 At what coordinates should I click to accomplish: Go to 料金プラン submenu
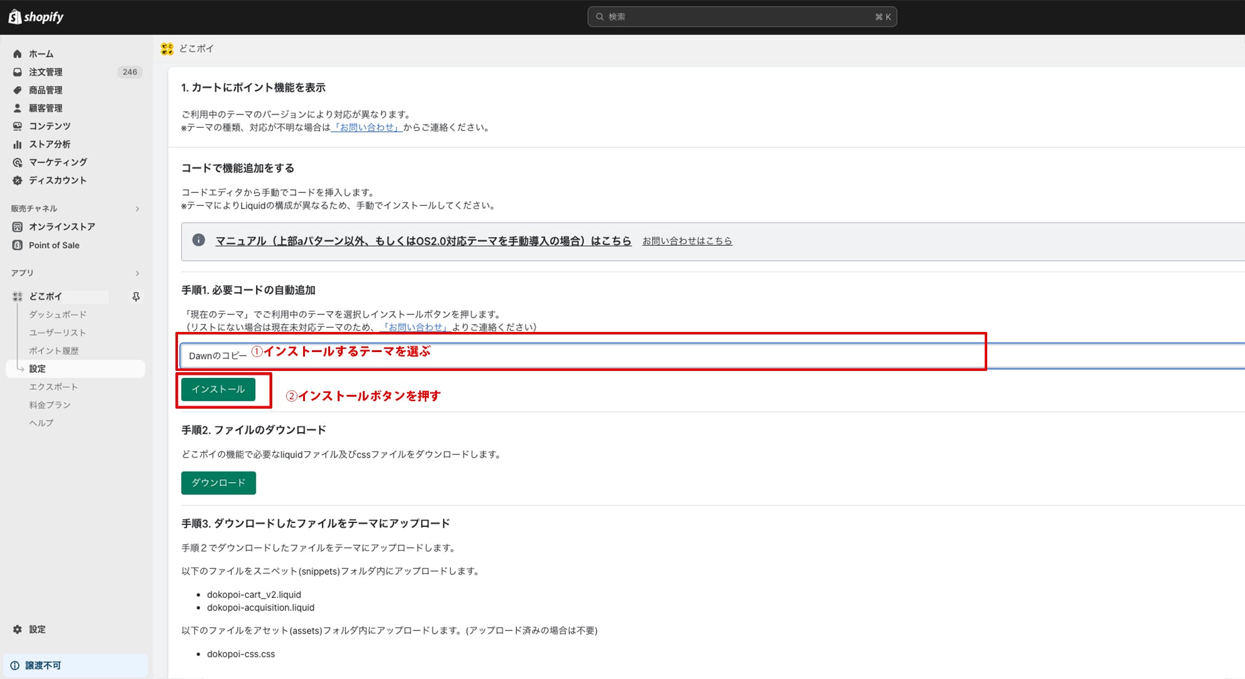coord(50,405)
